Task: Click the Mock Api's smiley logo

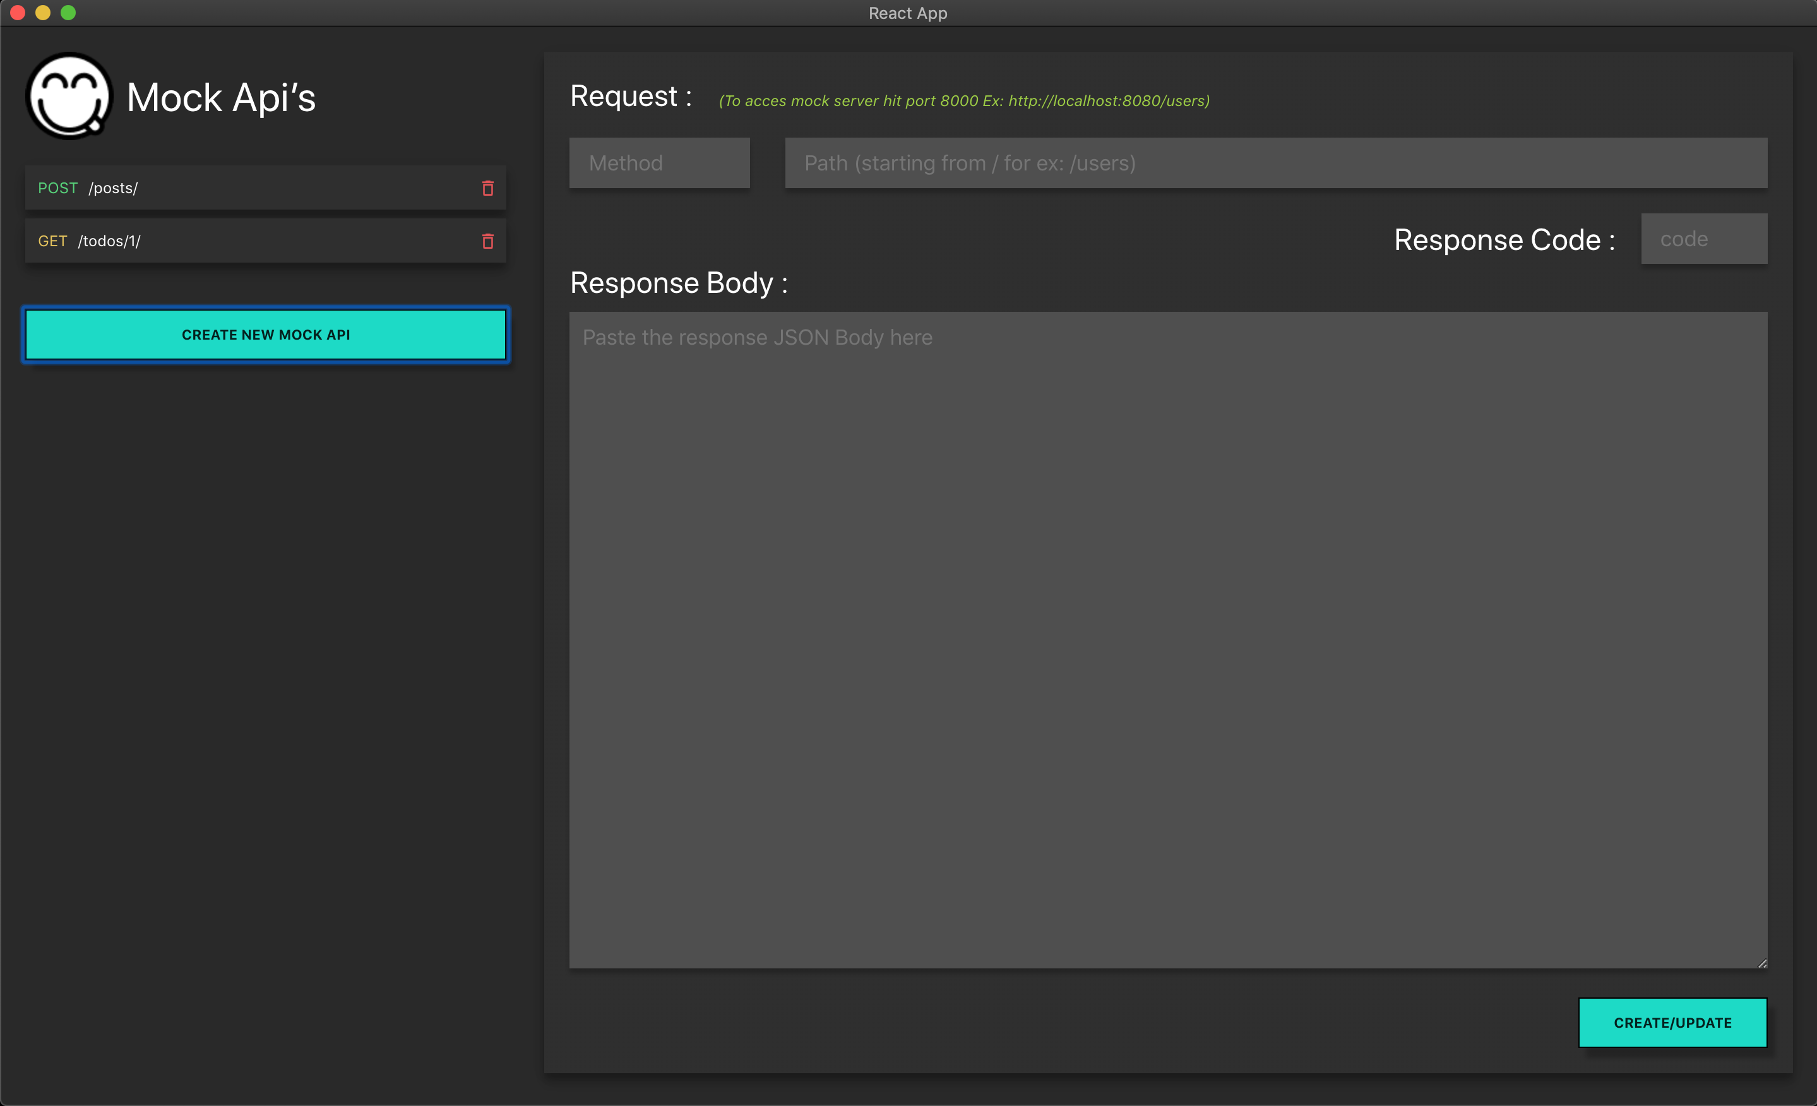Action: pos(69,96)
